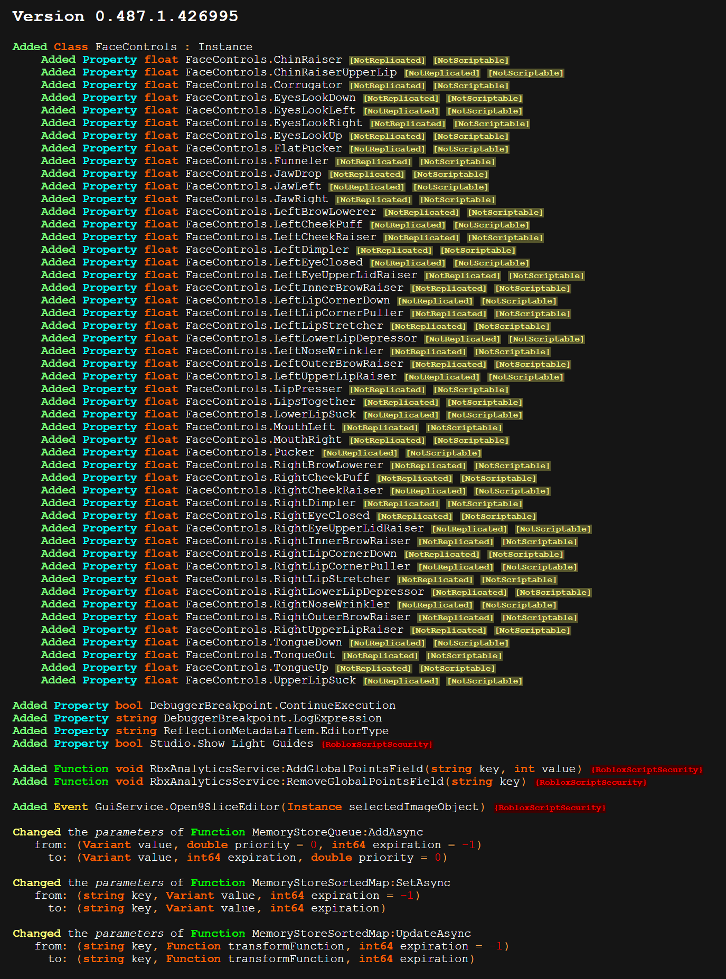Click FaceControls.LeftCheekPuff property name
Viewport: 726px width, 979px height.
274,224
